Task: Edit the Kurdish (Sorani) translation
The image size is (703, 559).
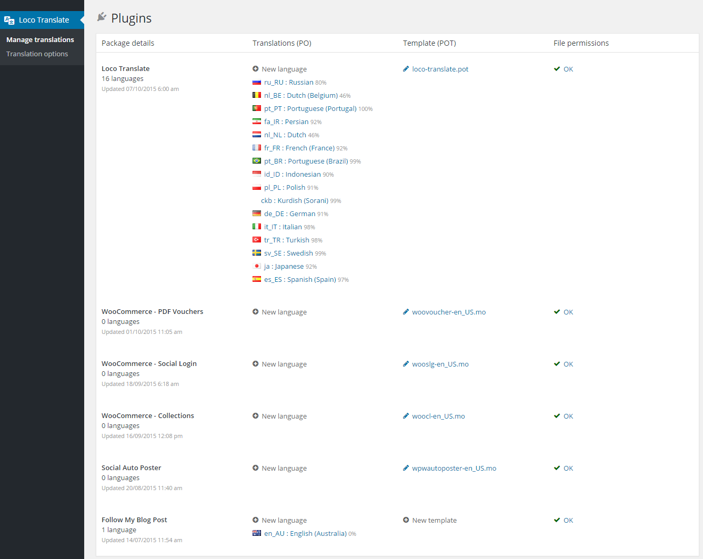Action: tap(294, 200)
